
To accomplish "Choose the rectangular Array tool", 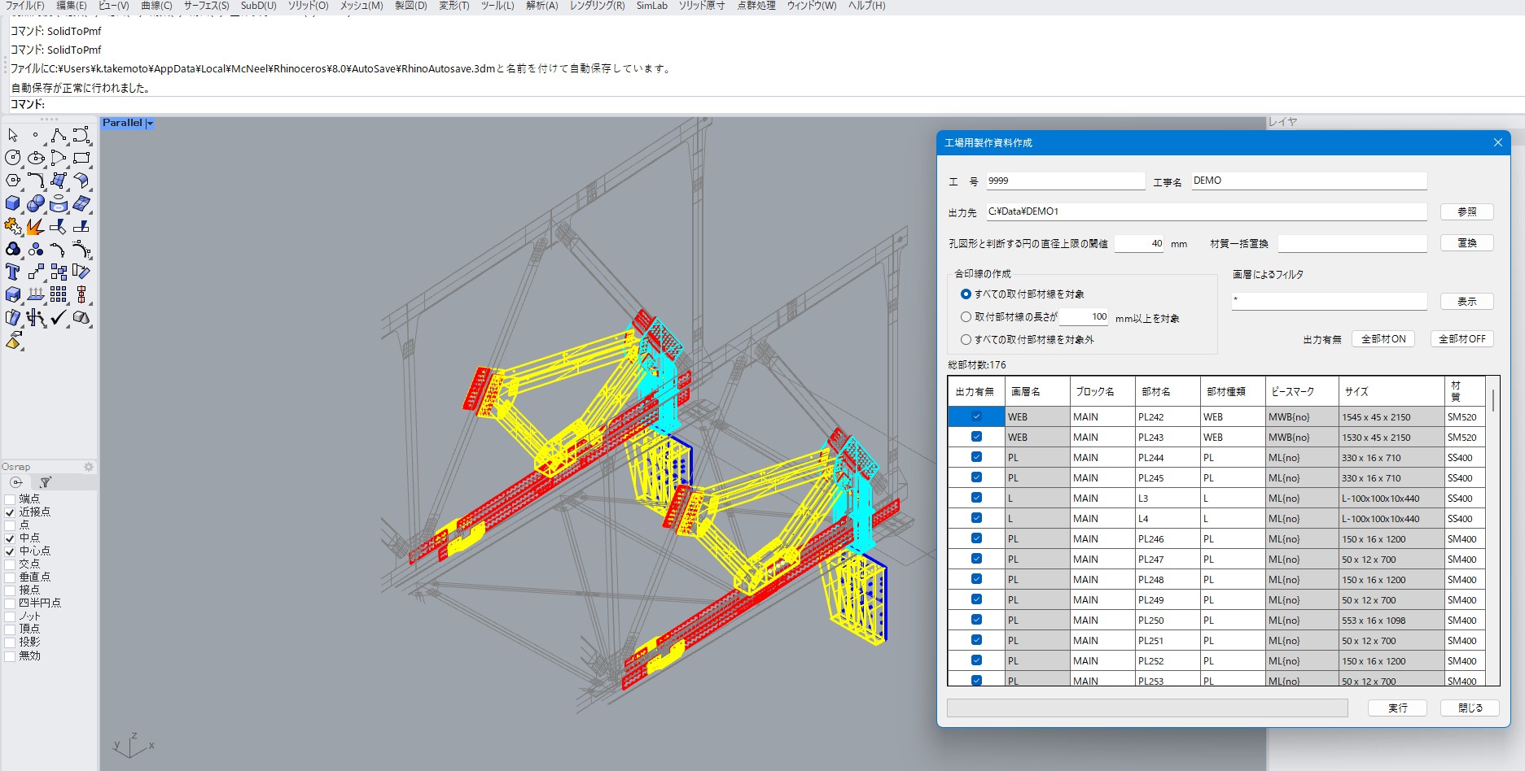I will (x=59, y=294).
